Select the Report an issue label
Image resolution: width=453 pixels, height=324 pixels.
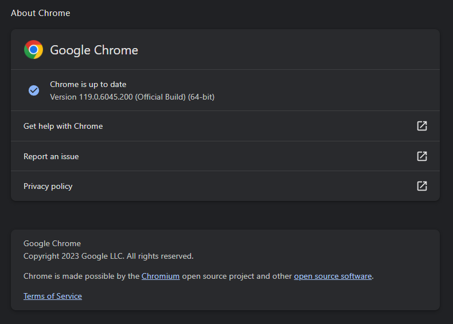(x=51, y=156)
